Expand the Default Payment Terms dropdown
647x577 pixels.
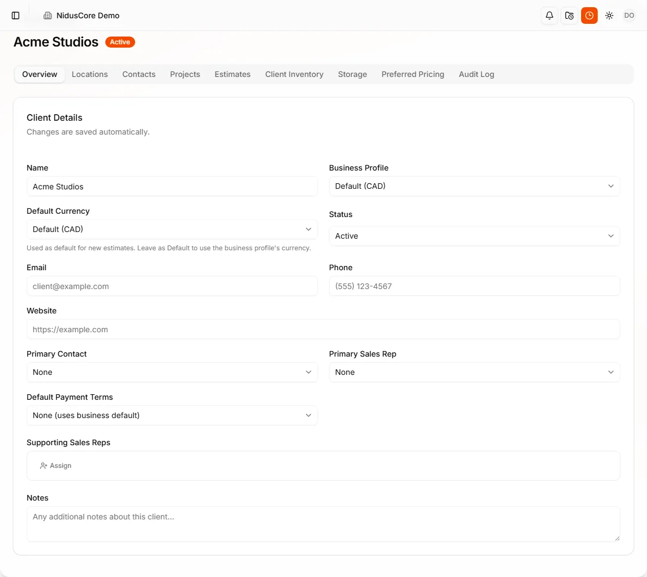pos(172,415)
